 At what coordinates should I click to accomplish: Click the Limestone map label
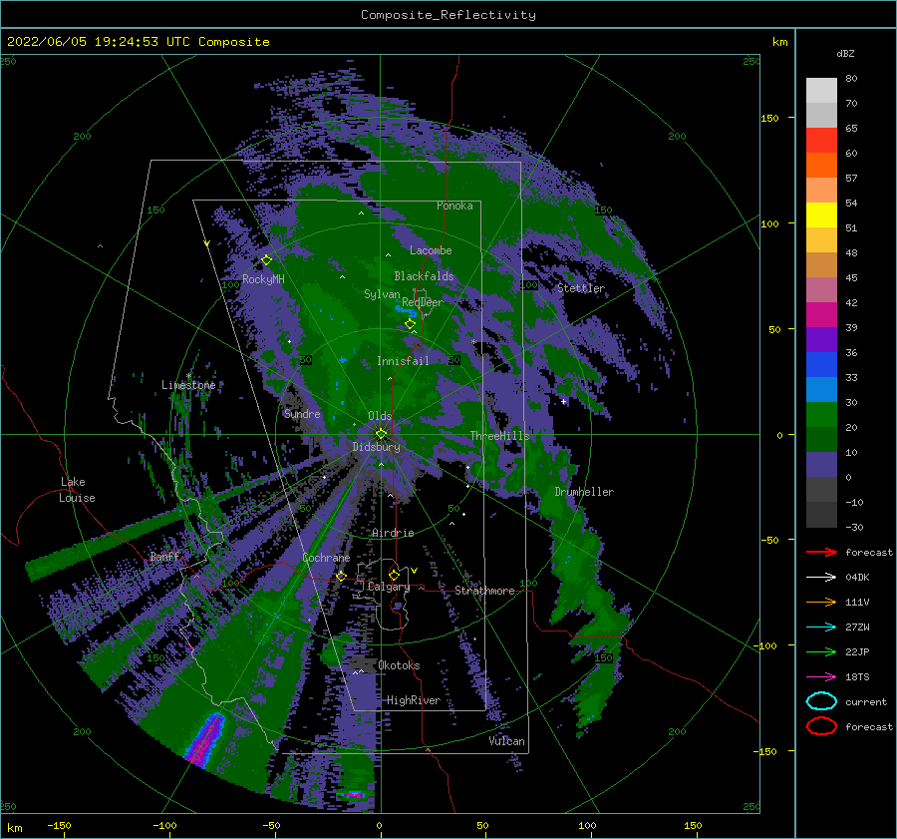[x=188, y=385]
